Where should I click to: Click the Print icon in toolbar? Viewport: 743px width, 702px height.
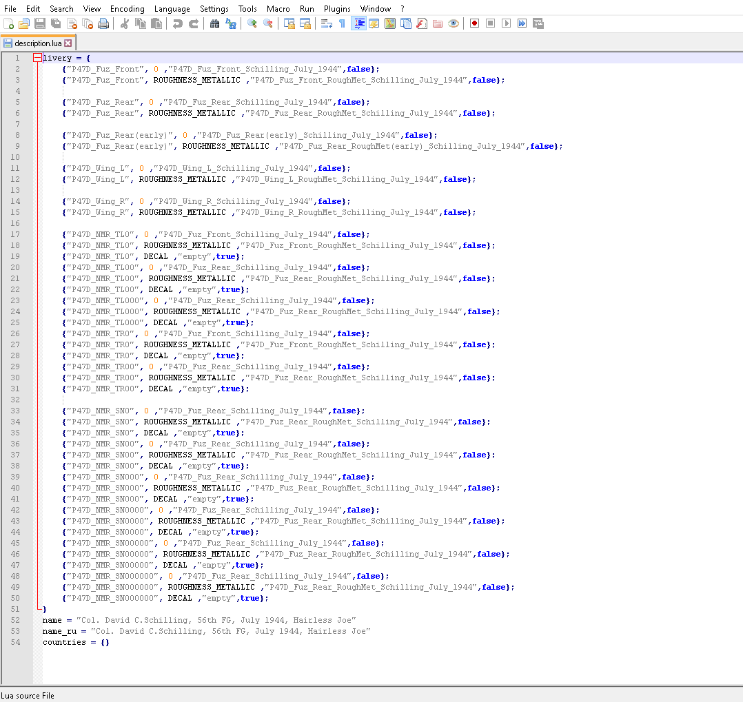pyautogui.click(x=103, y=23)
